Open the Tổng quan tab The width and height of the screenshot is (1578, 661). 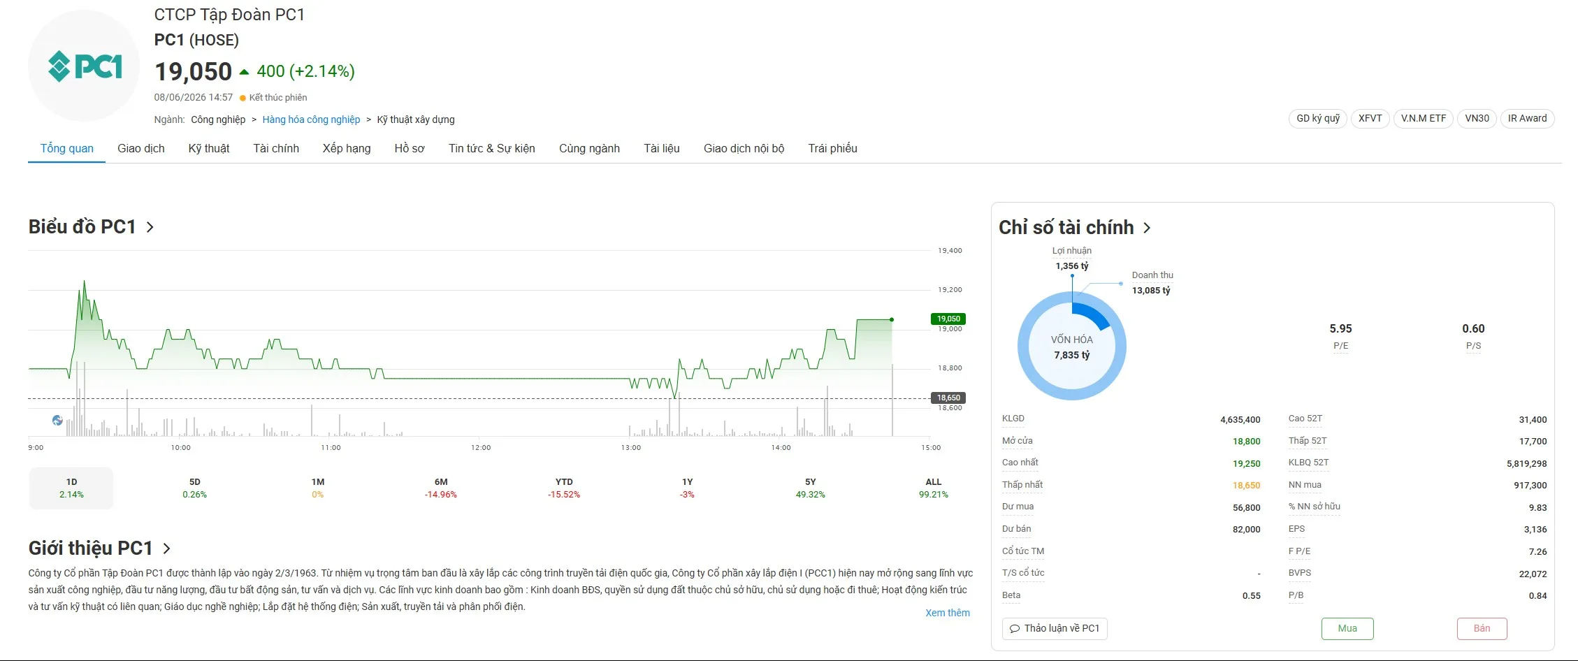[67, 148]
